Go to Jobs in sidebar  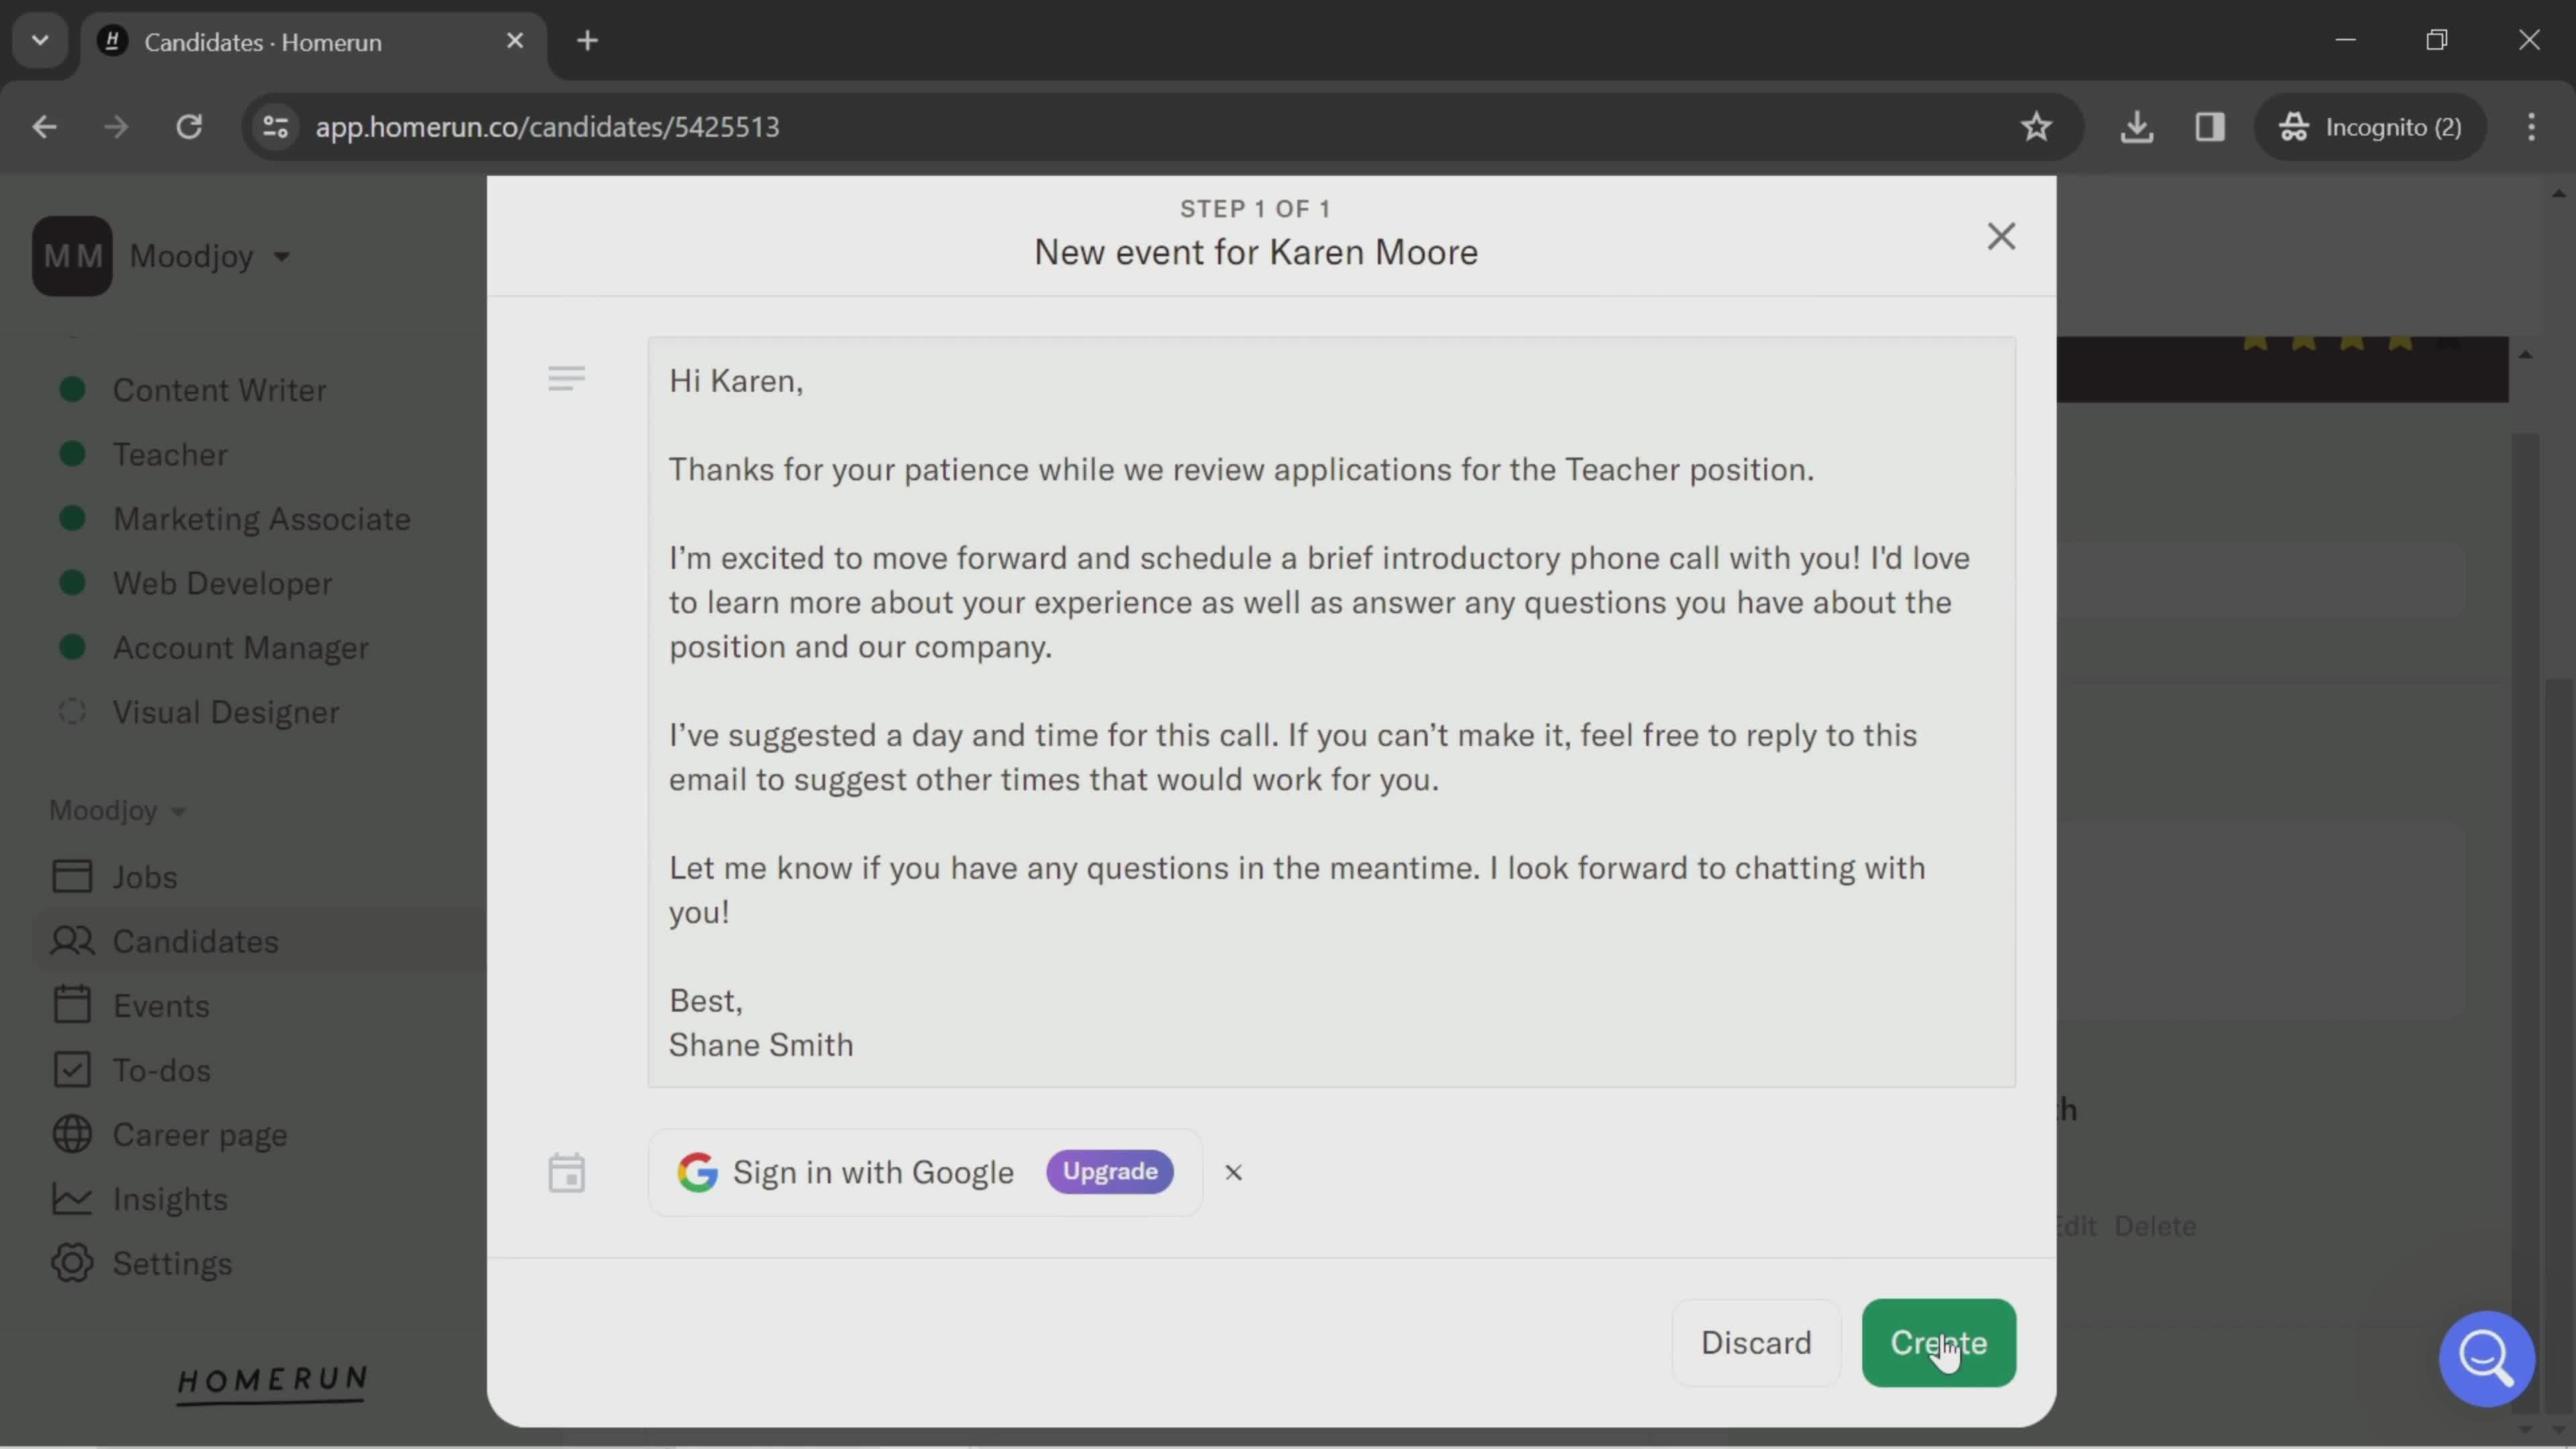click(x=145, y=877)
